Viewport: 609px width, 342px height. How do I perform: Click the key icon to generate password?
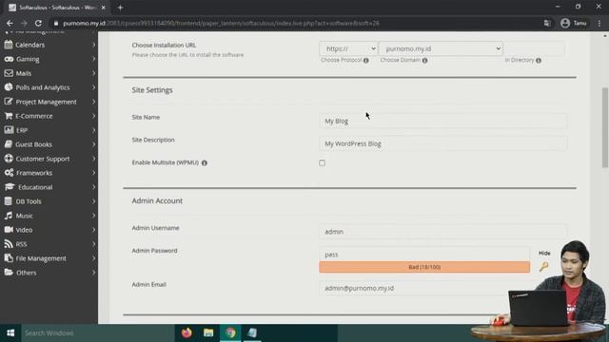click(x=543, y=266)
